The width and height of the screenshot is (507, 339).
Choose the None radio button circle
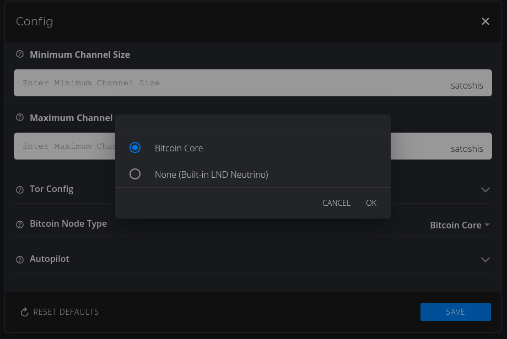(135, 174)
